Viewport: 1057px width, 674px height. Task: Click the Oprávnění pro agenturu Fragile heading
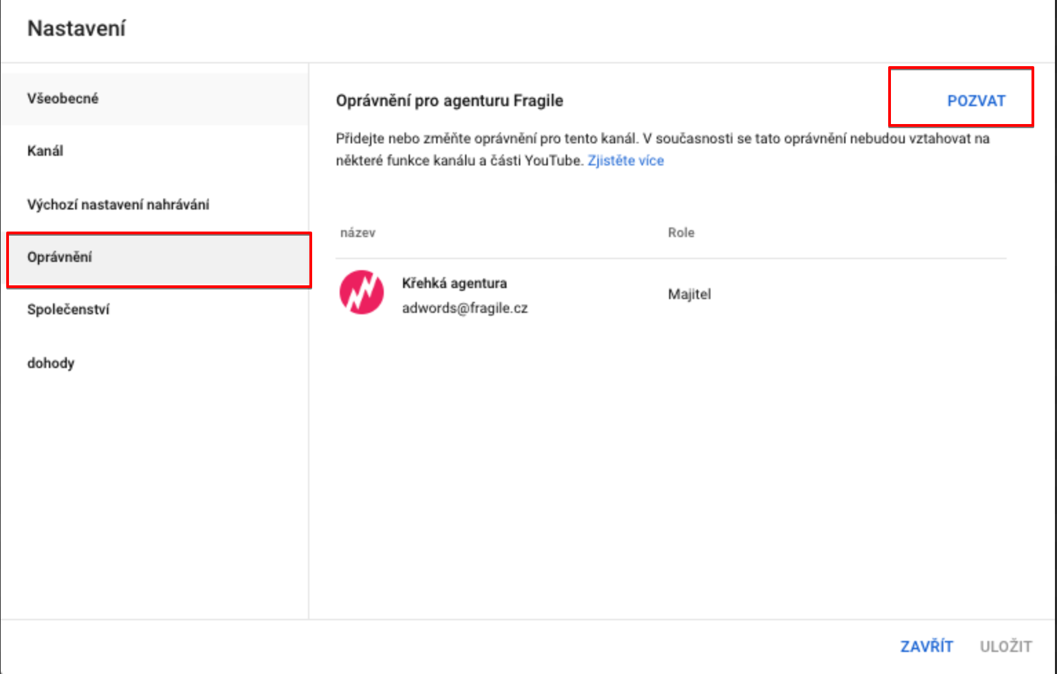click(x=449, y=101)
